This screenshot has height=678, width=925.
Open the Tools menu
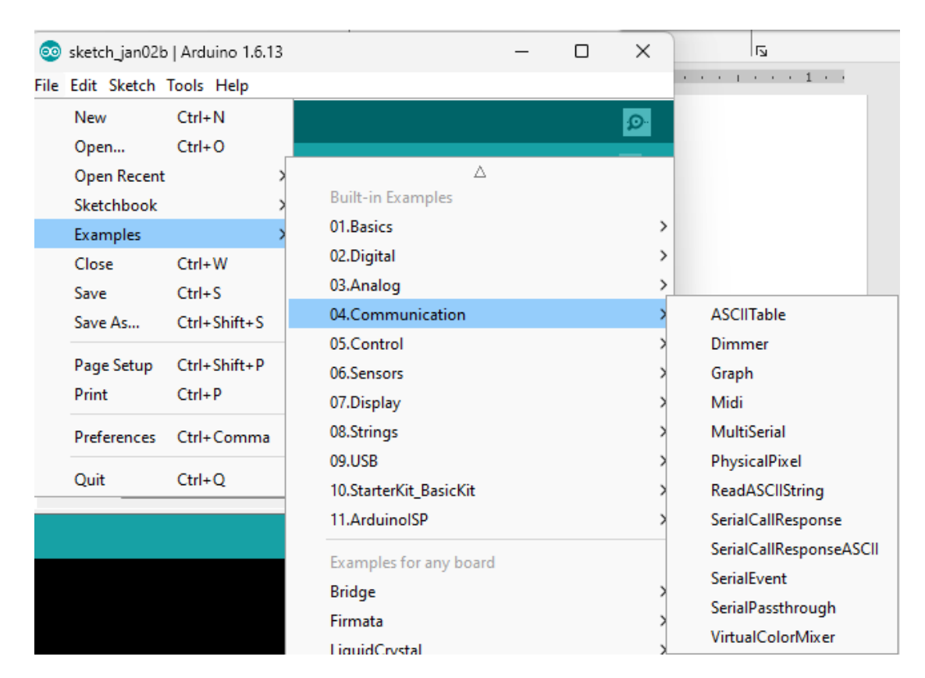point(185,85)
